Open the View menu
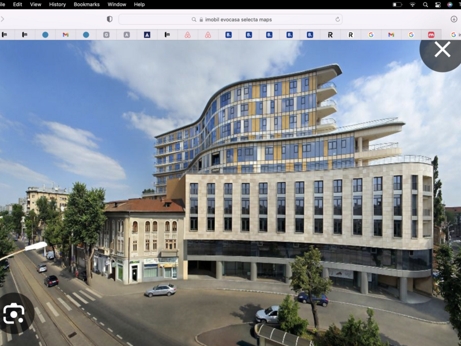 pos(35,5)
